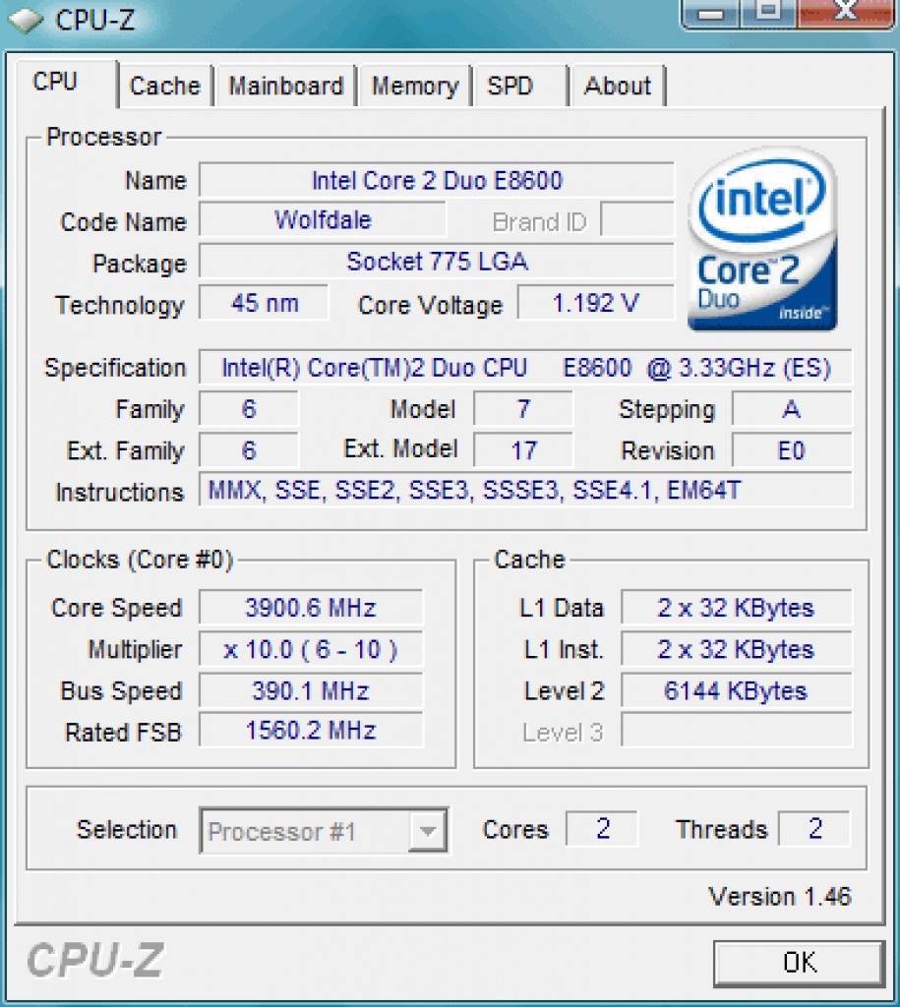This screenshot has width=900, height=1007.
Task: Open the About tab
Action: 618,87
